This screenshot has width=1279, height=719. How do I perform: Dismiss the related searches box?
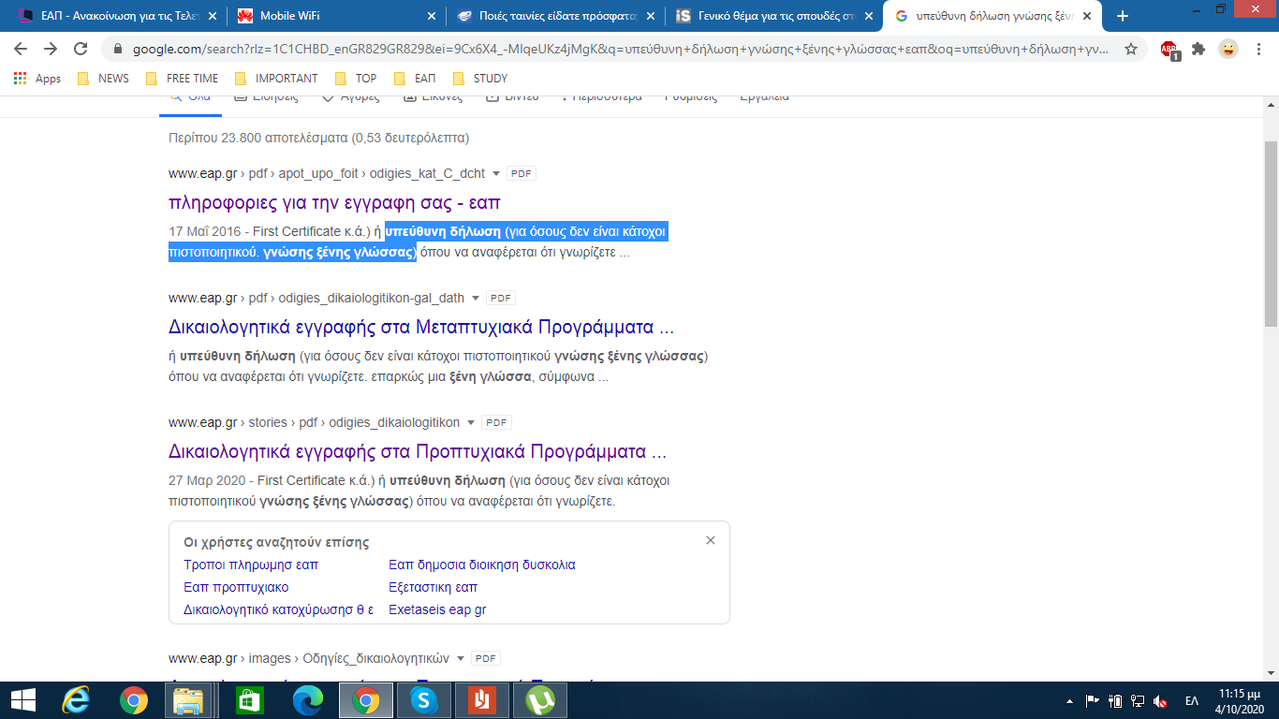(x=711, y=540)
